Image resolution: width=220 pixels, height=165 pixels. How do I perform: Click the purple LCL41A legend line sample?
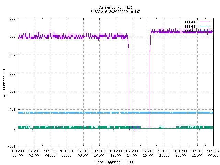(x=205, y=22)
